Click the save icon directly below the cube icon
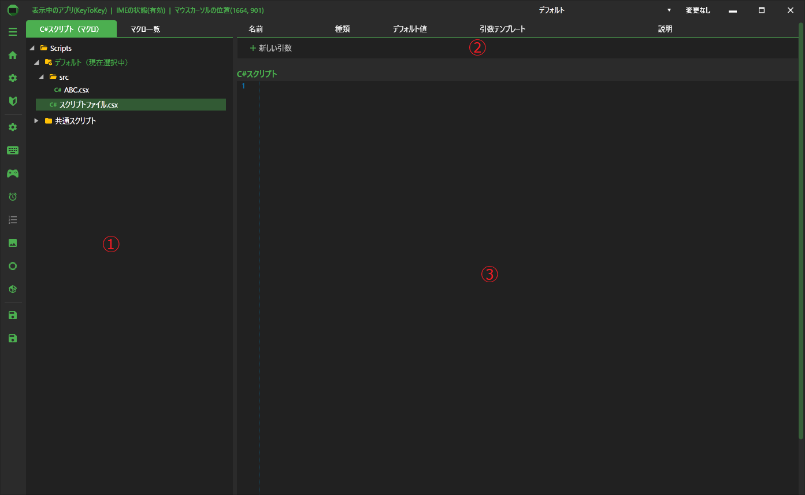 [13, 315]
